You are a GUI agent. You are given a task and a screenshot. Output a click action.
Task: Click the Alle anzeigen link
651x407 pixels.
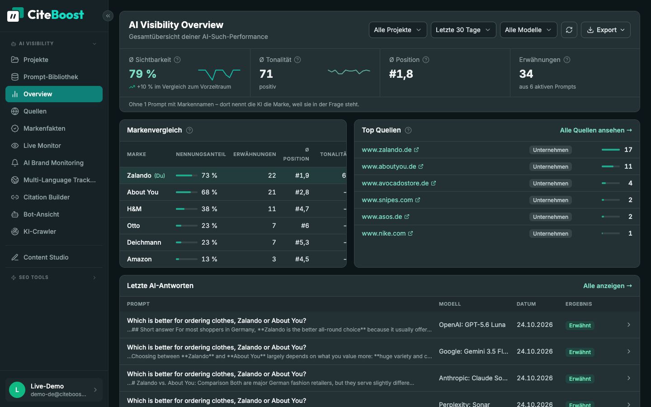point(608,286)
